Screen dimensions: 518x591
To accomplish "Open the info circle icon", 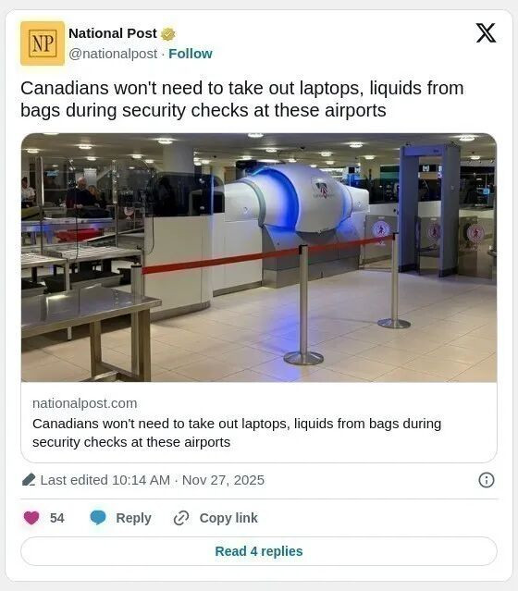I will coord(487,480).
